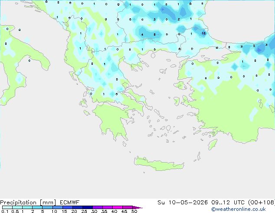Select the purple swatch between 30 and 35
Screen dimensions: 275x213
97,207
